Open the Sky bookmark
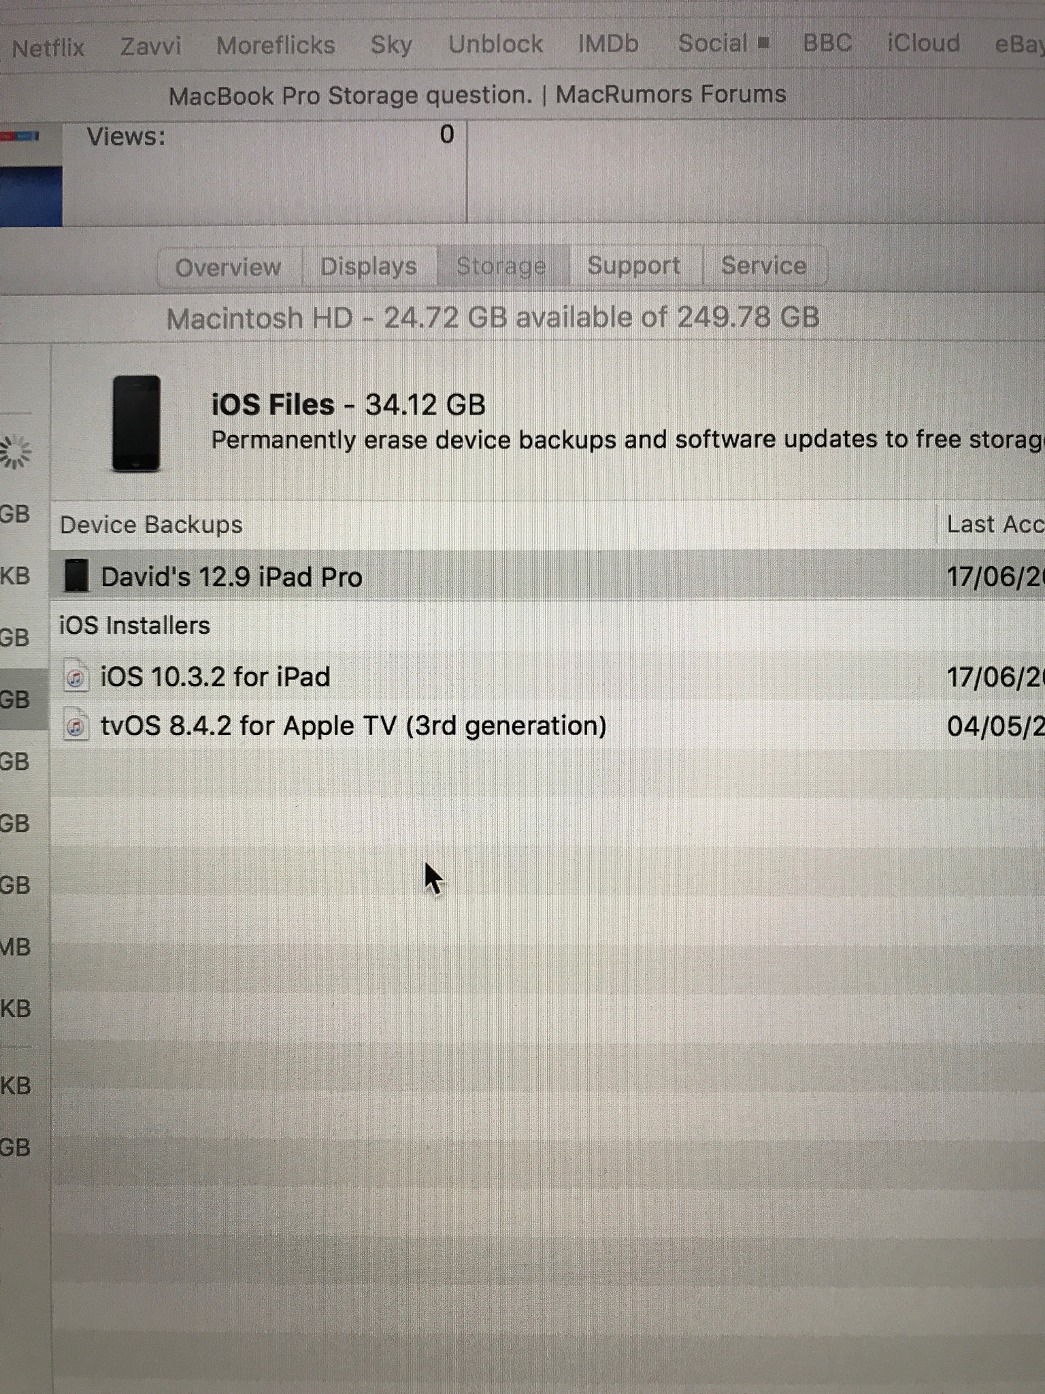1045x1394 pixels. coord(391,45)
